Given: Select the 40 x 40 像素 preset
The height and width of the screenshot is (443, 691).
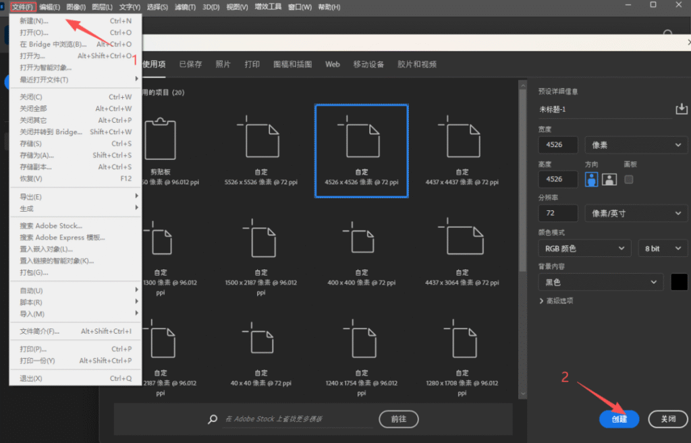Looking at the screenshot, I should tap(261, 353).
